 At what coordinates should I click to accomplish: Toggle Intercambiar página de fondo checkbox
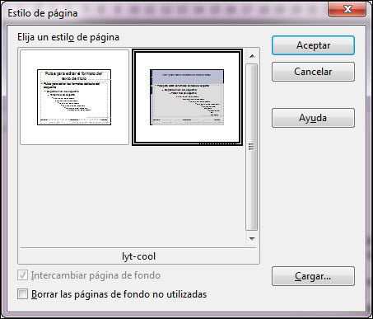pyautogui.click(x=22, y=275)
